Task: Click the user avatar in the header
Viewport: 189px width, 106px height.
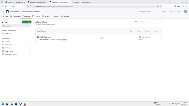Action: coord(186,11)
